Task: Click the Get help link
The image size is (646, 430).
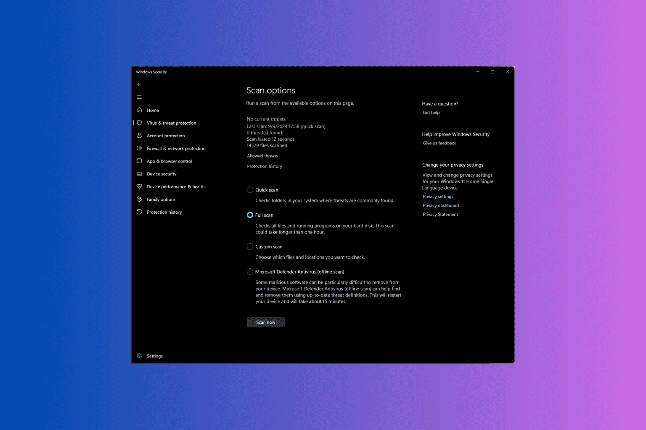Action: 431,113
